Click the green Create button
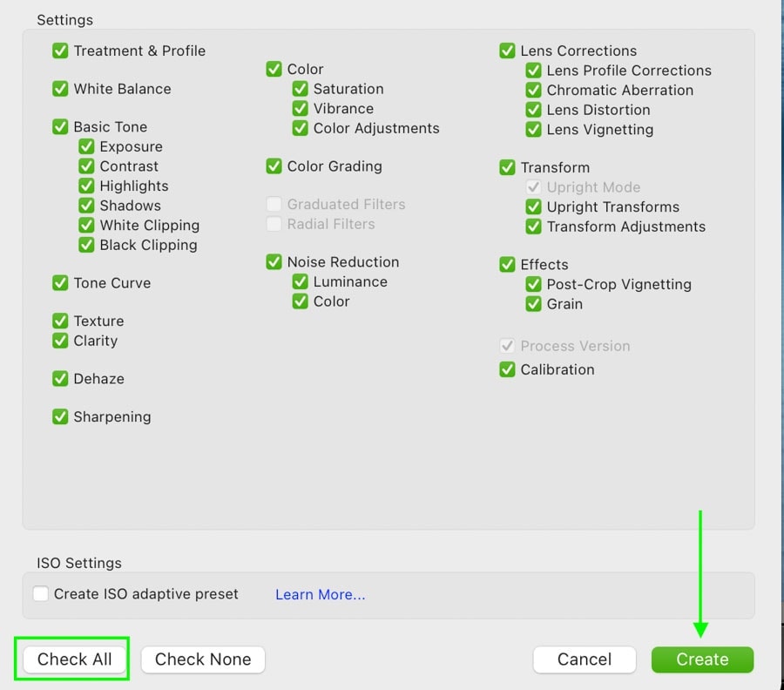 (702, 659)
